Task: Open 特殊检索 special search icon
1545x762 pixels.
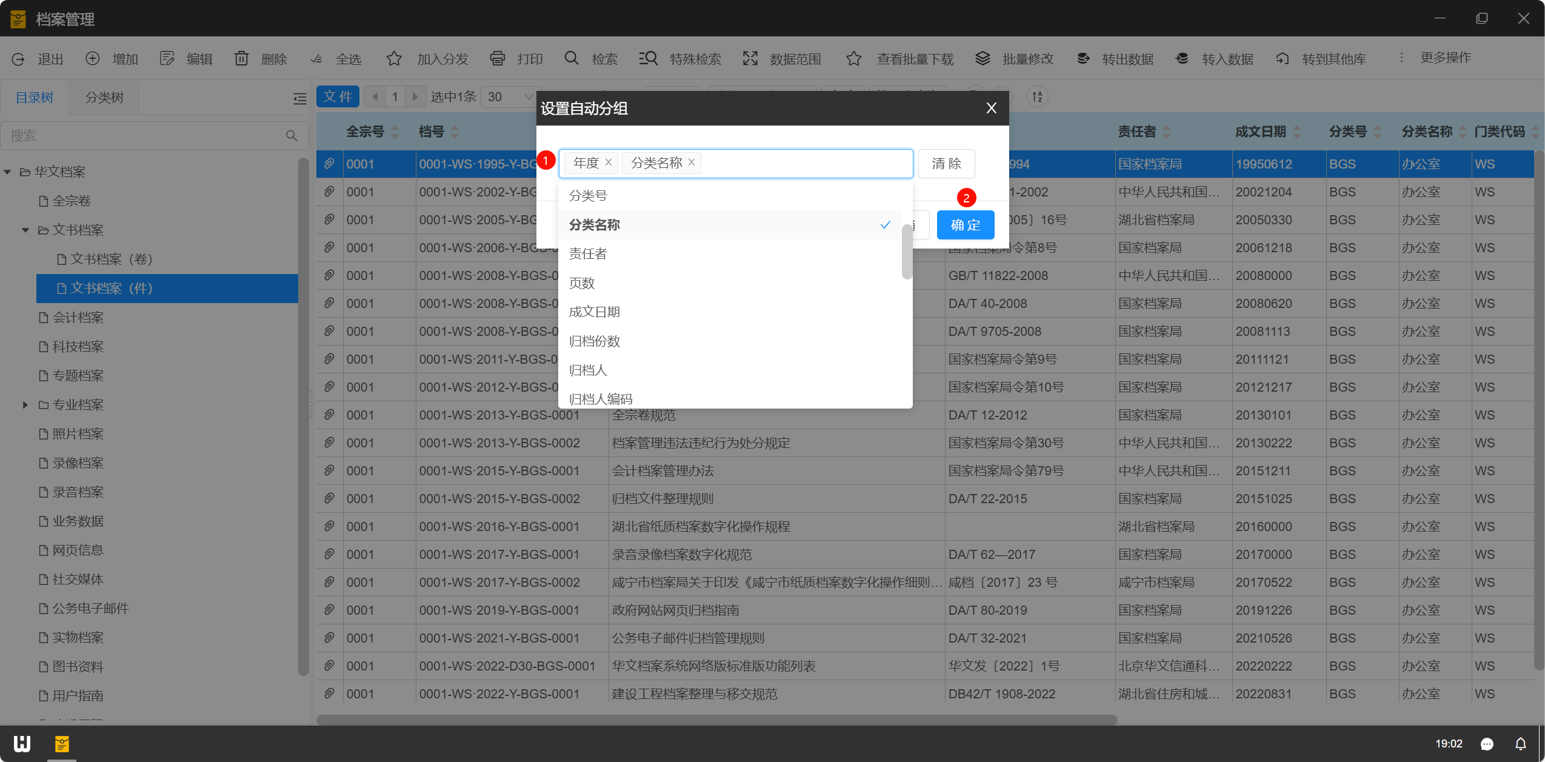Action: pyautogui.click(x=648, y=58)
